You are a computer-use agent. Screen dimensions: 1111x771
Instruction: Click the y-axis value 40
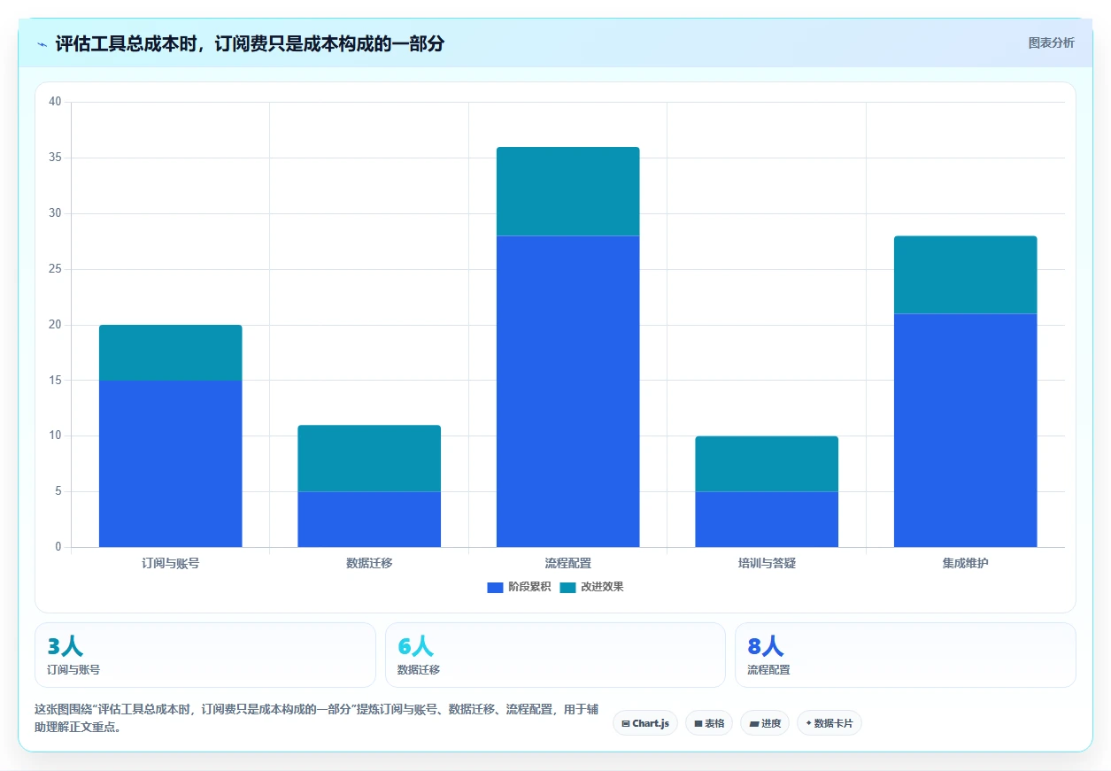(x=55, y=102)
